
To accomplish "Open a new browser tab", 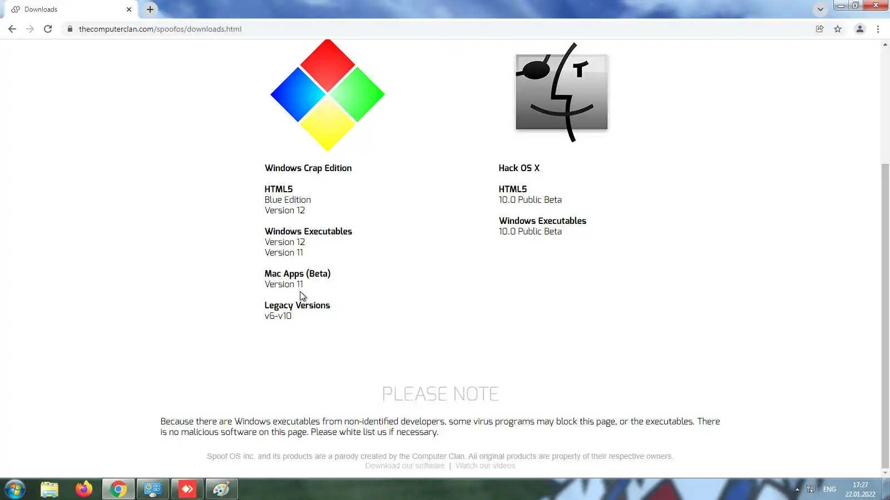I will coord(150,9).
